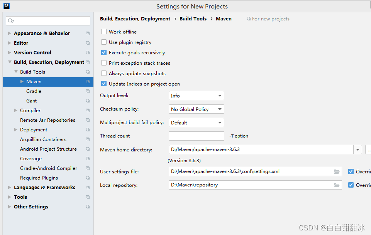The height and width of the screenshot is (235, 371).
Task: Select Gradle in the settings tree
Action: click(34, 91)
